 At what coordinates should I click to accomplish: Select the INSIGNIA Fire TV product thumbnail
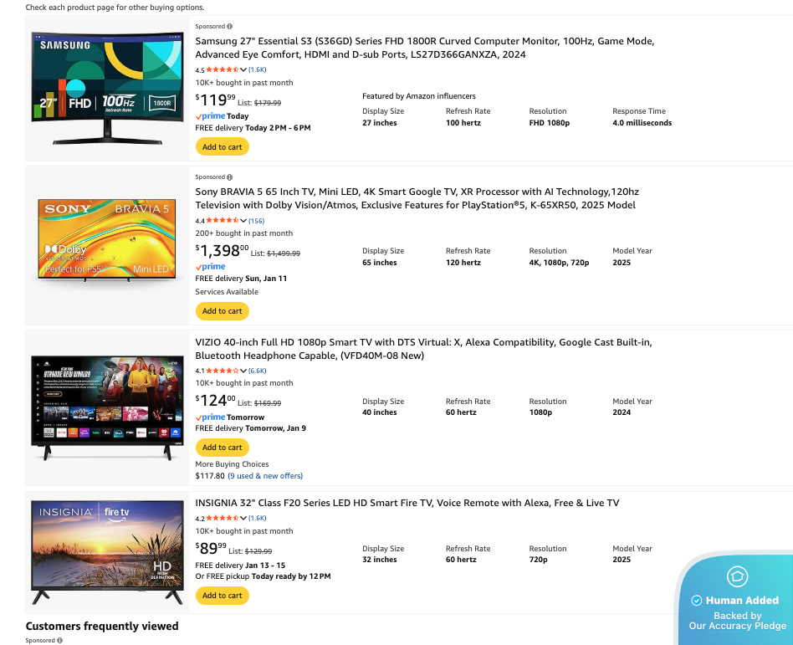tap(107, 552)
